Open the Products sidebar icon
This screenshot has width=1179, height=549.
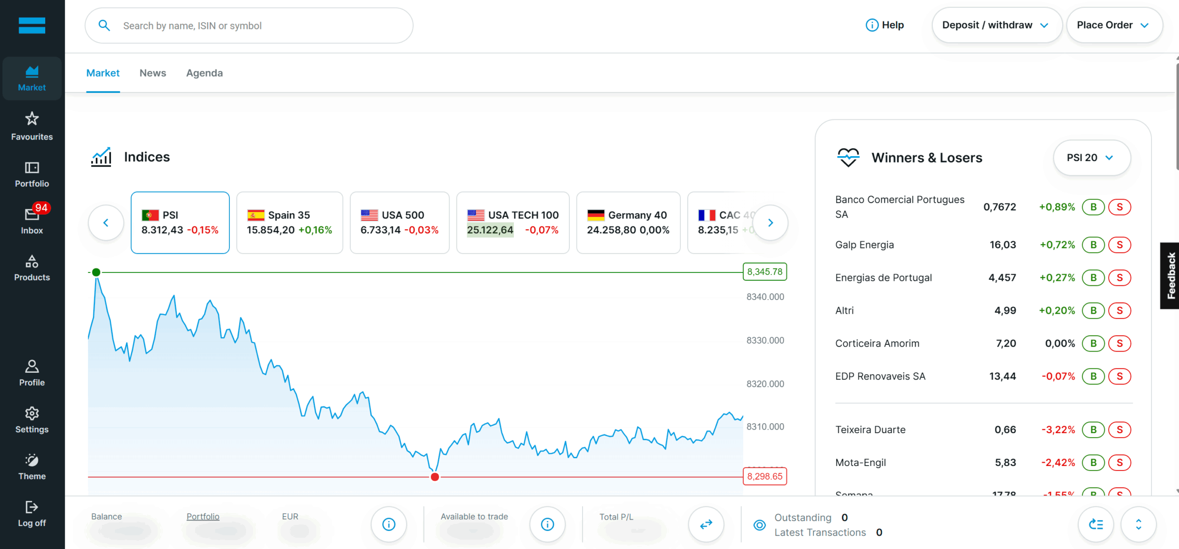(x=32, y=262)
